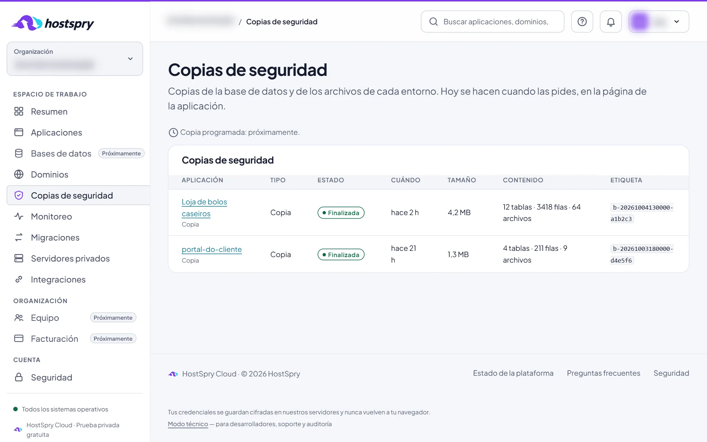Click the Migraciones arrows icon

pos(19,237)
